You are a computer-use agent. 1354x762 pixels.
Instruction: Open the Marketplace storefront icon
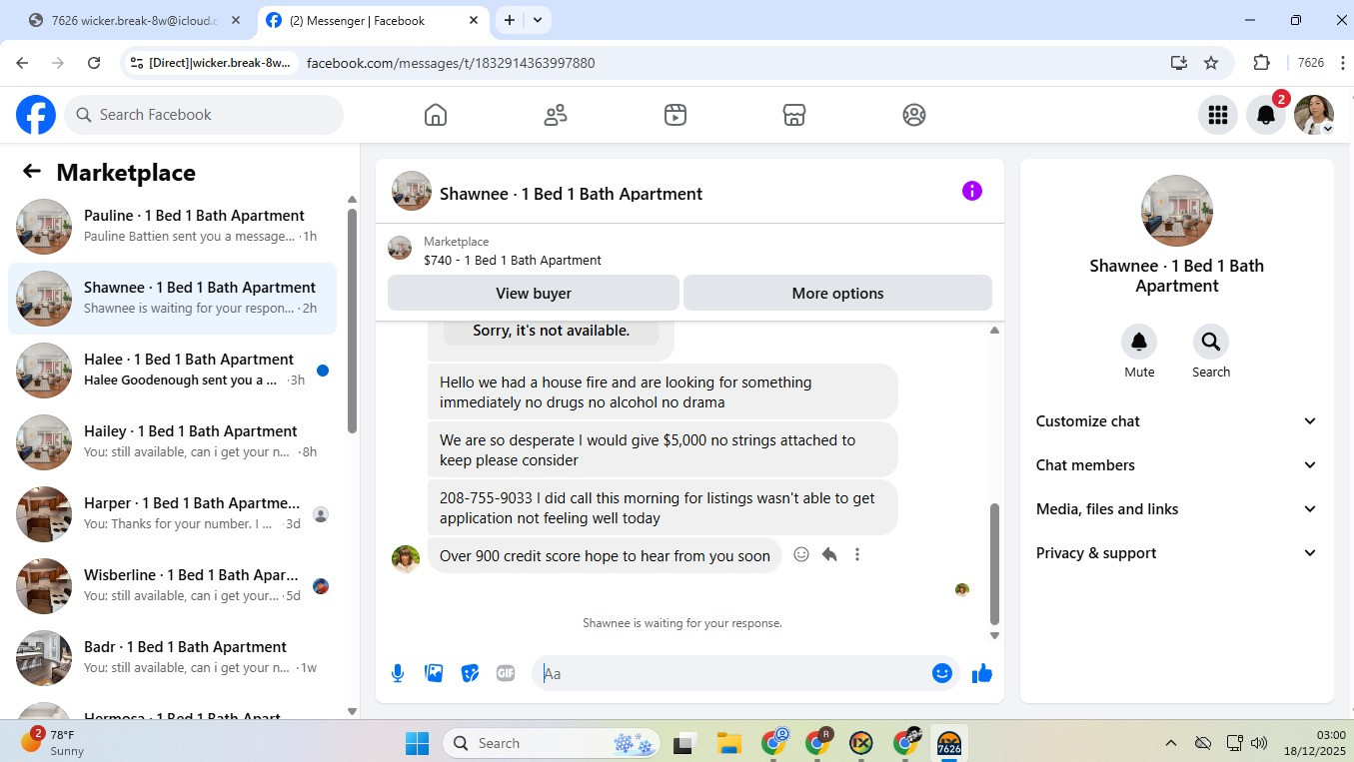click(x=794, y=115)
